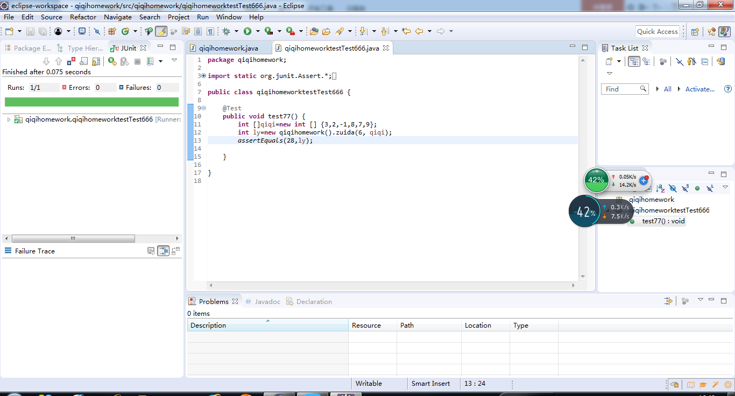Expand qiqihomeworktestTest666 test result node
Image resolution: width=735 pixels, height=396 pixels.
(x=9, y=119)
